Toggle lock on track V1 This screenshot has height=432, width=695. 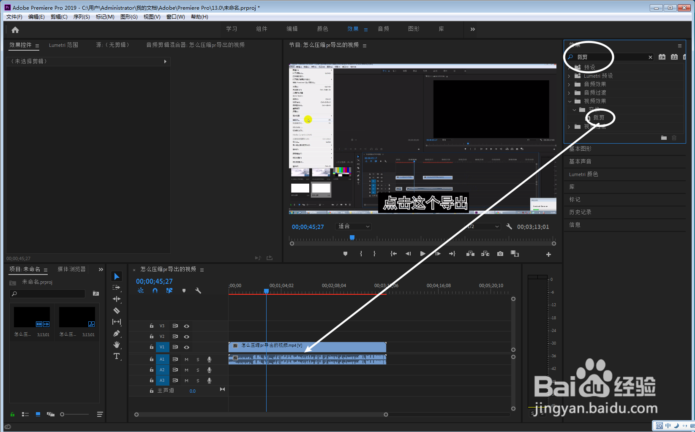(x=151, y=347)
